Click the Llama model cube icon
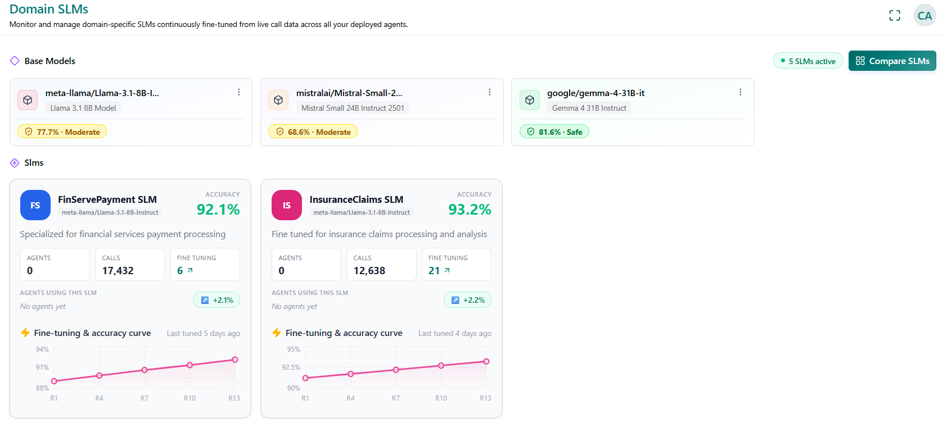943x436 pixels. tap(28, 100)
